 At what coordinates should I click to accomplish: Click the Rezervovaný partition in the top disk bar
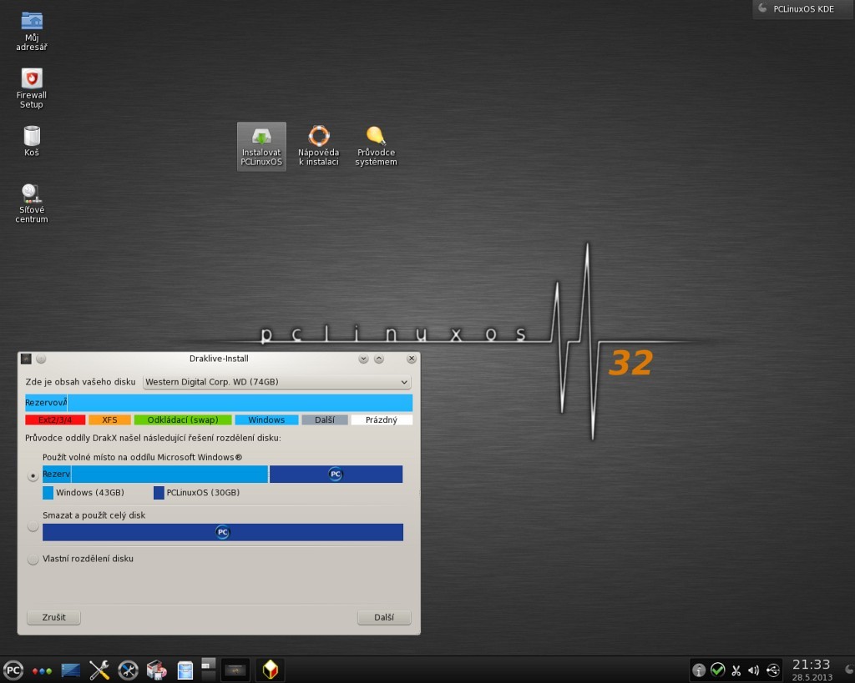(46, 403)
